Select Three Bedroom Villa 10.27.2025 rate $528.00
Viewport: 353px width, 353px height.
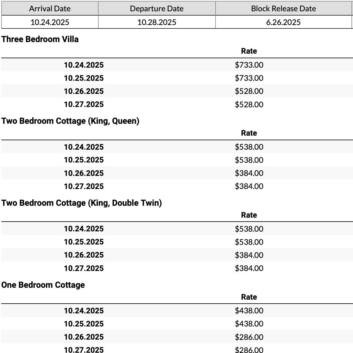pos(249,105)
